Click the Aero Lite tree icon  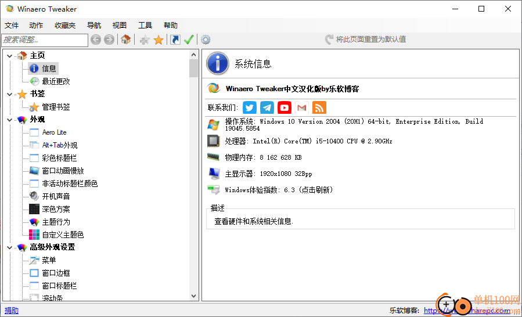[34, 132]
